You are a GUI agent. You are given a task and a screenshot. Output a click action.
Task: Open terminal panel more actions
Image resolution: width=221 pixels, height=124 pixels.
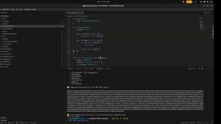pyautogui.click(x=205, y=69)
